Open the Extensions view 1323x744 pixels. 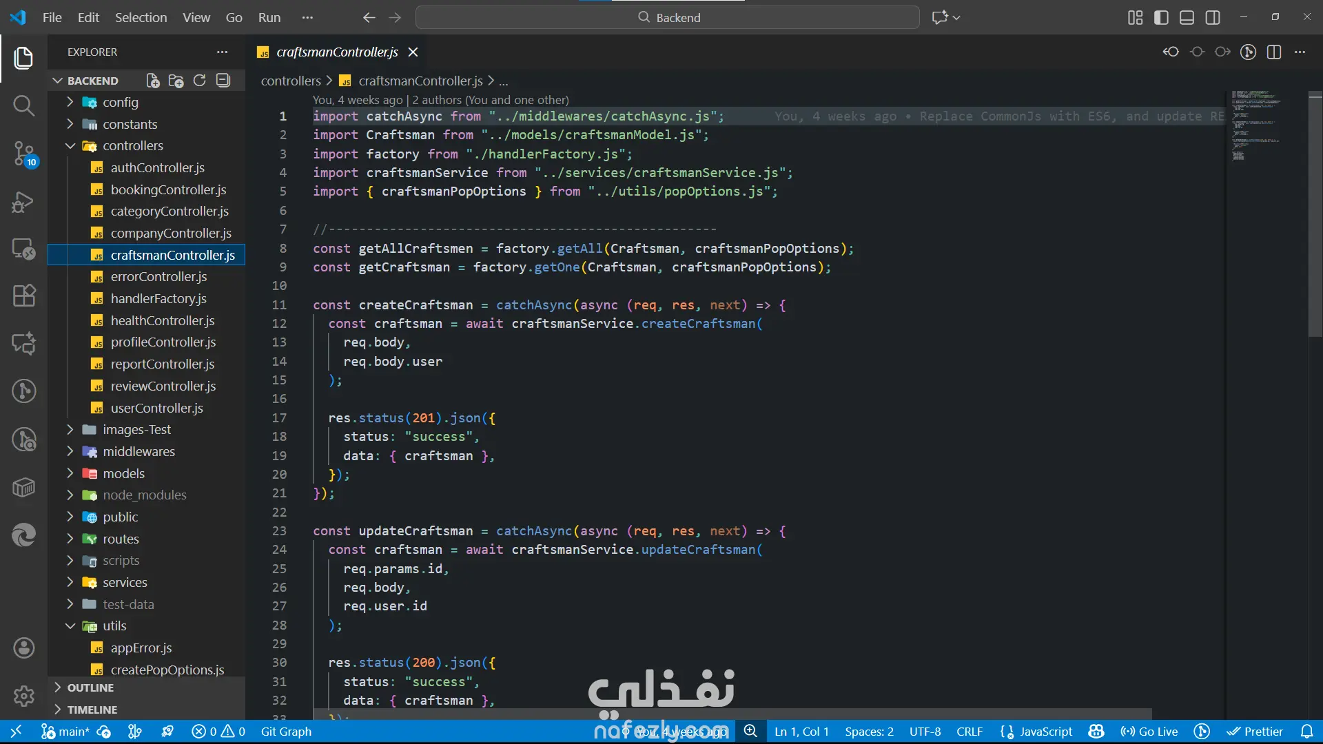point(23,296)
